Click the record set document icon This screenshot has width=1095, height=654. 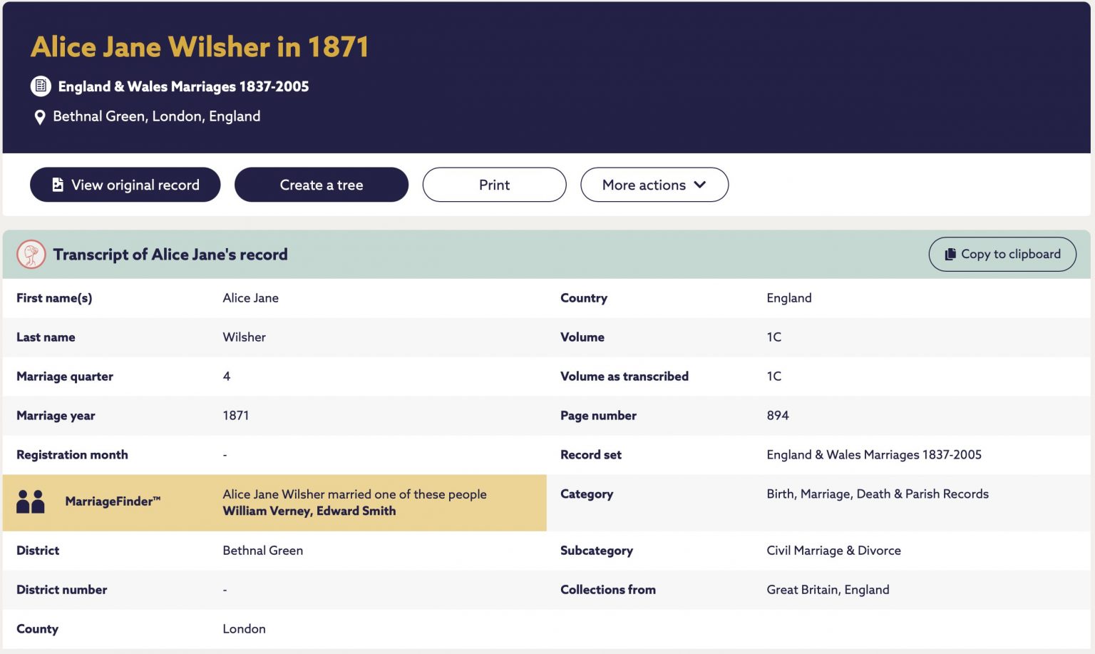click(41, 86)
